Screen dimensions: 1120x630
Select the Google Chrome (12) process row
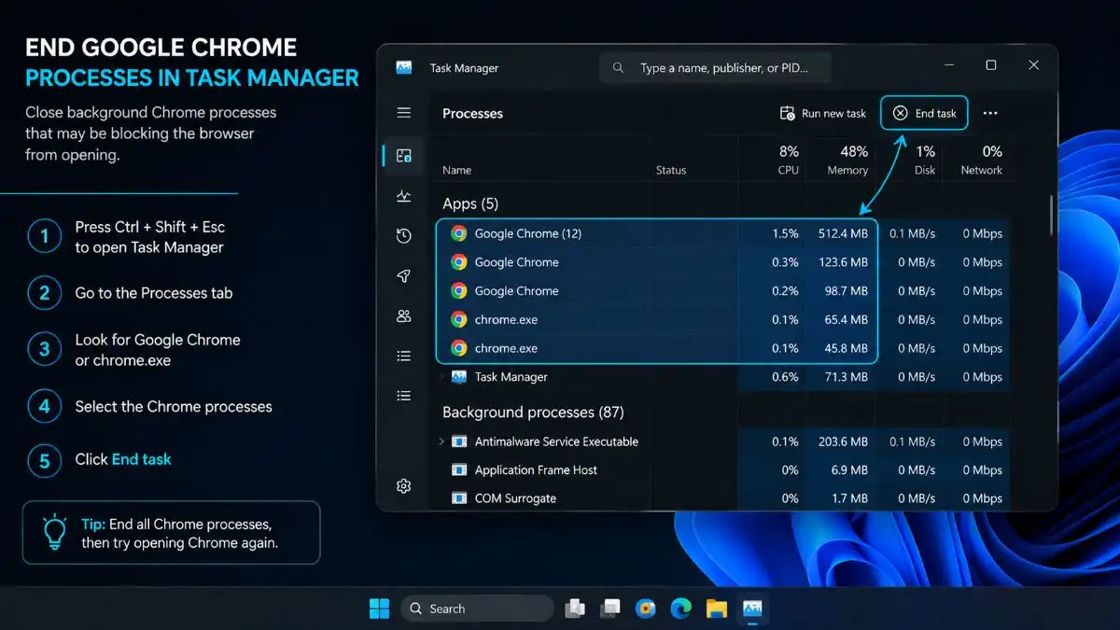[723, 233]
